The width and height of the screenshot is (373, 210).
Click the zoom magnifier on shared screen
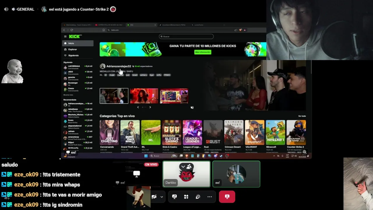coord(305,152)
